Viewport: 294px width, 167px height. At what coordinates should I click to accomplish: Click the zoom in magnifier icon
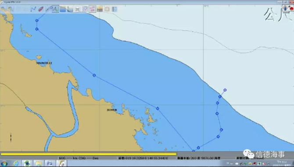3,9
